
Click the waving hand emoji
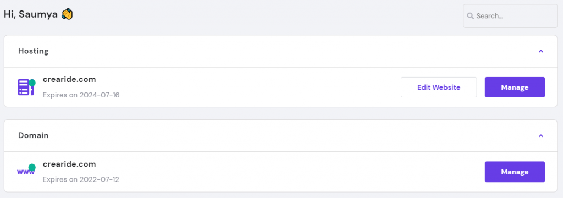tap(67, 14)
